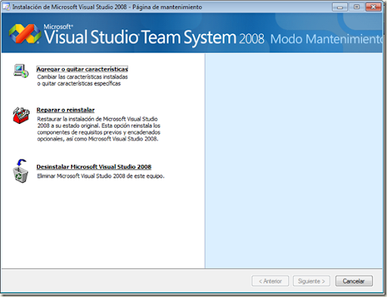Click text 'Eliminar Microsoft Visual Studio 2008 de este equipo.'
Image resolution: width=387 pixels, height=297 pixels.
pos(101,176)
